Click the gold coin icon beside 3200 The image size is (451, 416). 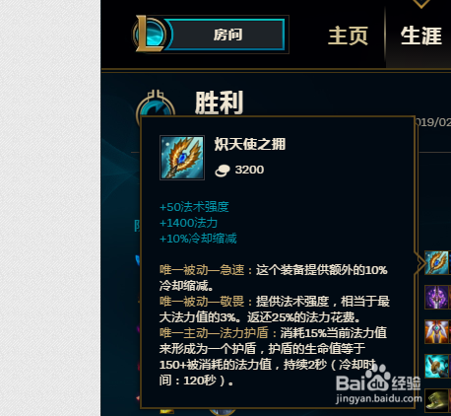coord(223,171)
